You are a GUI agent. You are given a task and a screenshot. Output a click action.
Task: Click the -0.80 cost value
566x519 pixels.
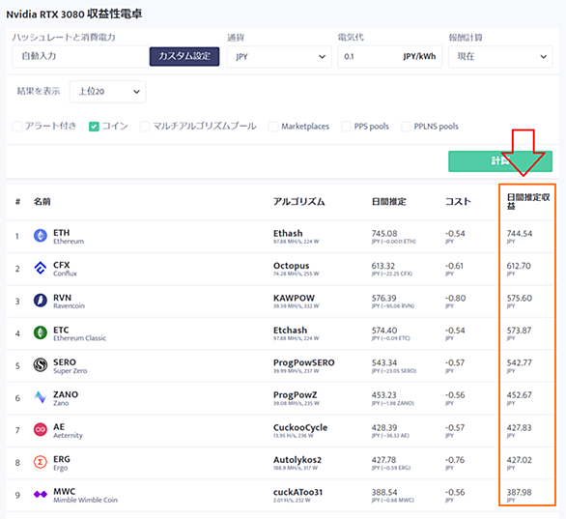pos(456,298)
